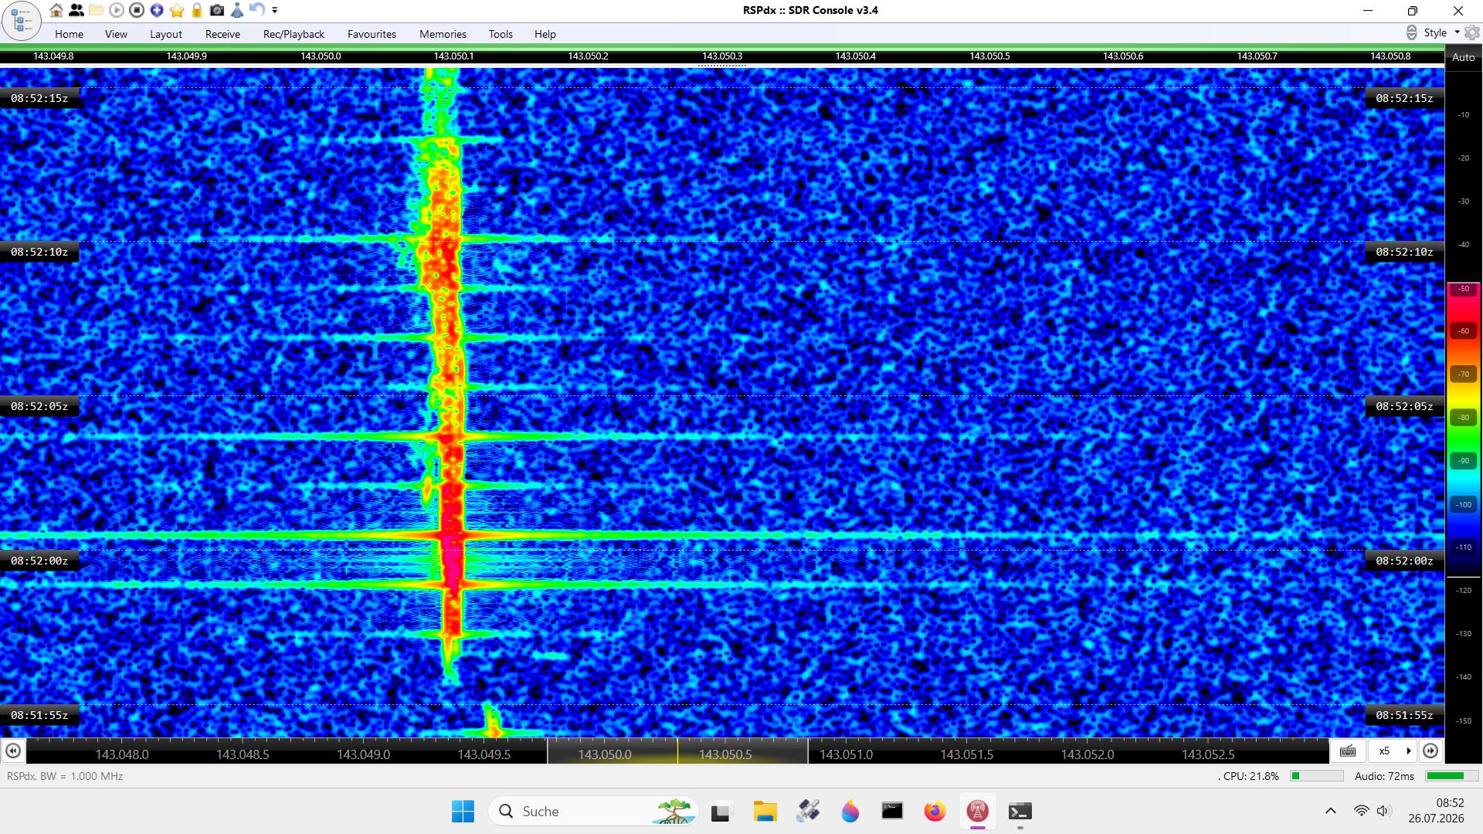Click the house icon in quick access toolbar
The width and height of the screenshot is (1483, 834).
click(56, 10)
